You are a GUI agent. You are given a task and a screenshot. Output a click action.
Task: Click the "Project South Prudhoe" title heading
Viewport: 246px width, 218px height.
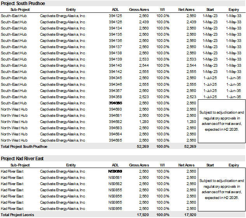(x=23, y=3)
